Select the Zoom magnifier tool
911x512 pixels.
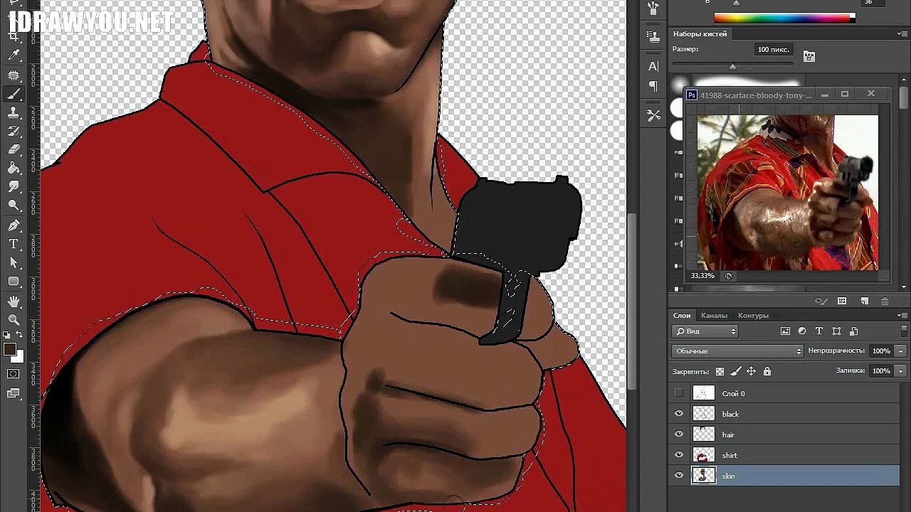pos(14,320)
